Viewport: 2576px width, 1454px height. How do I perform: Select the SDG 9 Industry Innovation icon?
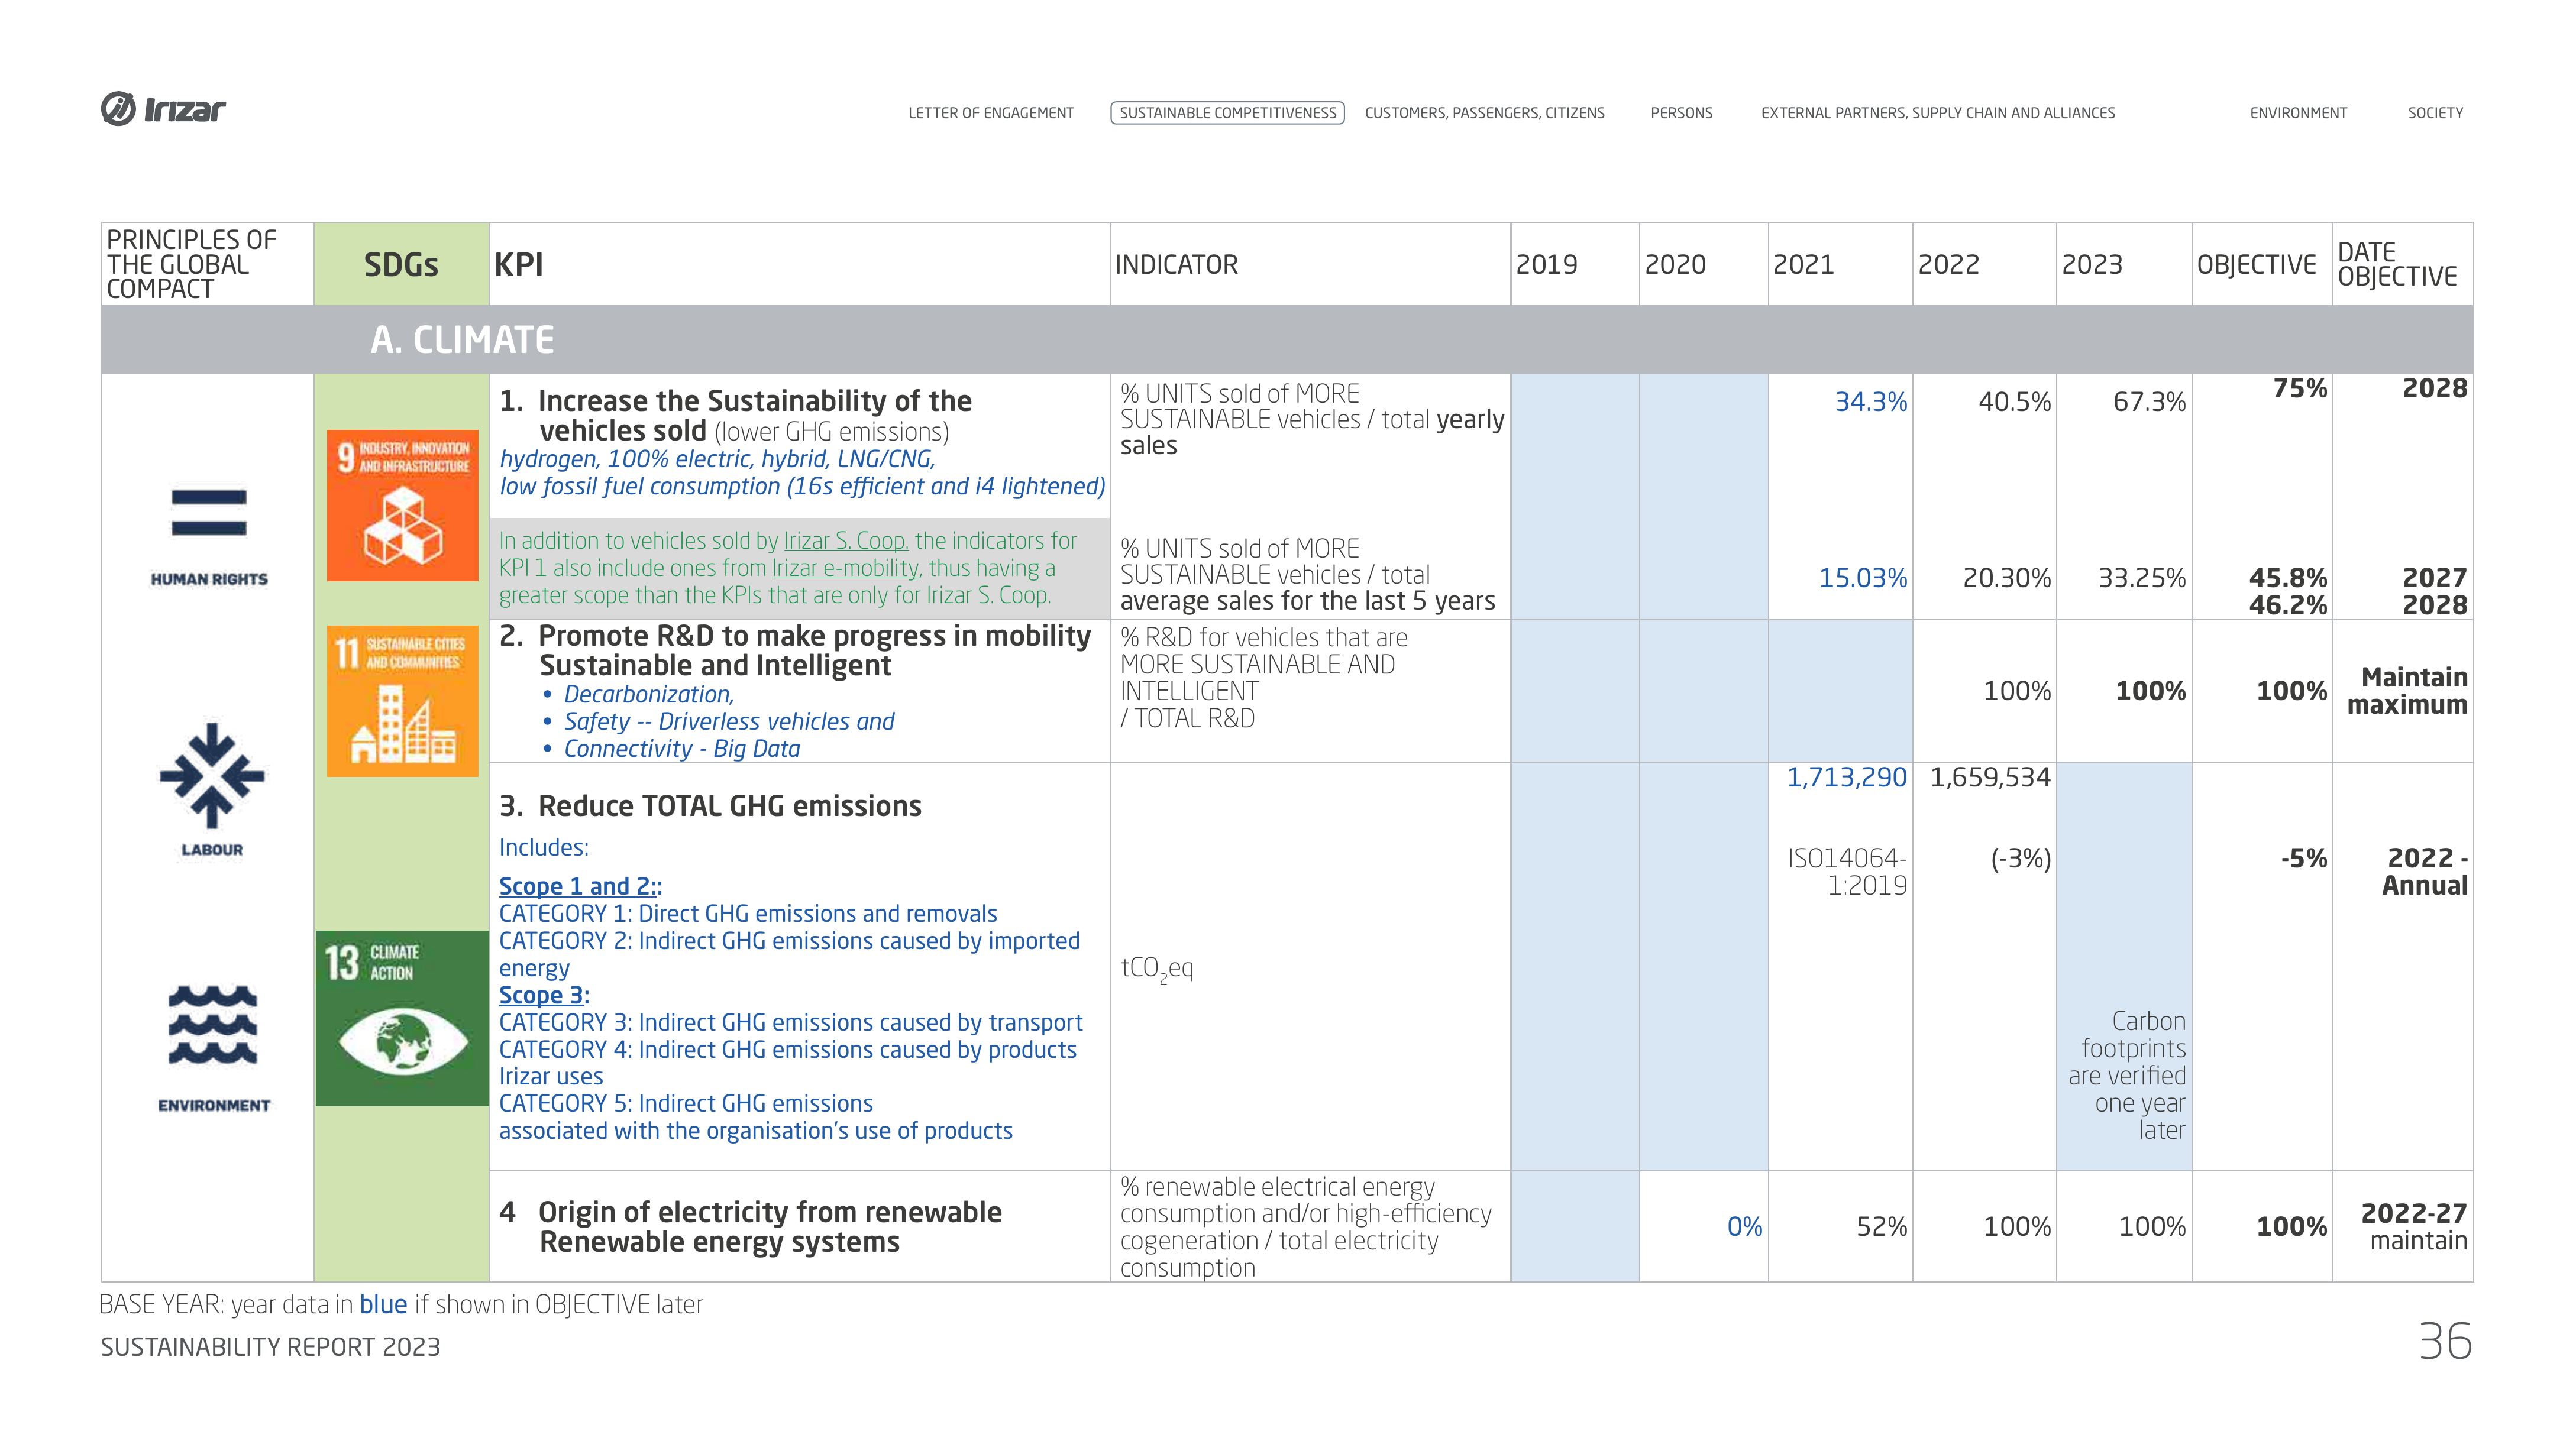(403, 504)
